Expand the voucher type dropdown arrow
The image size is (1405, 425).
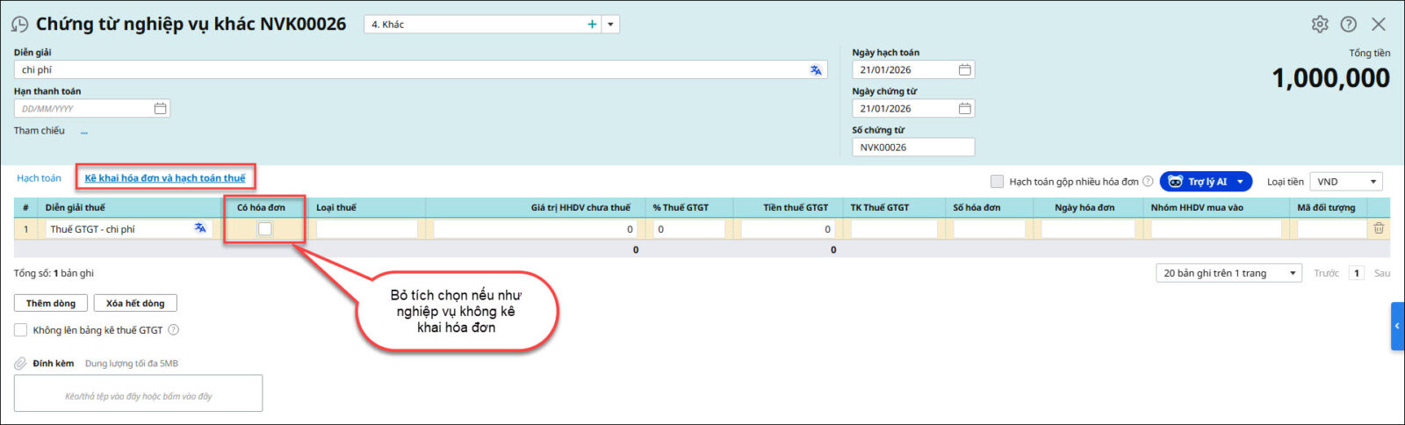click(x=611, y=25)
